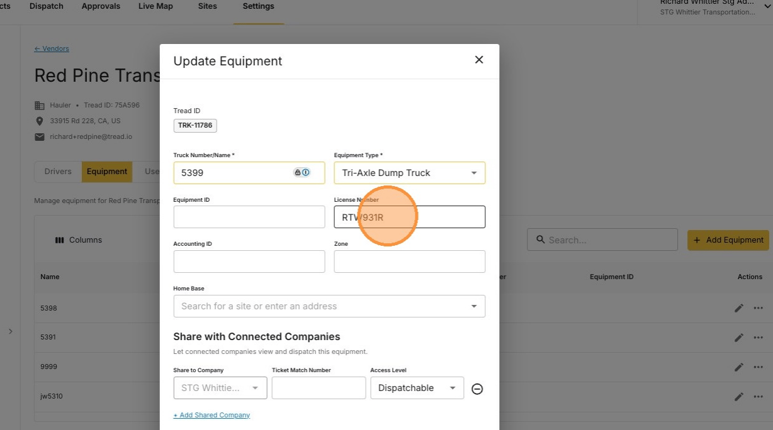The width and height of the screenshot is (773, 430).
Task: Click the Add Equipment button
Action: click(728, 240)
